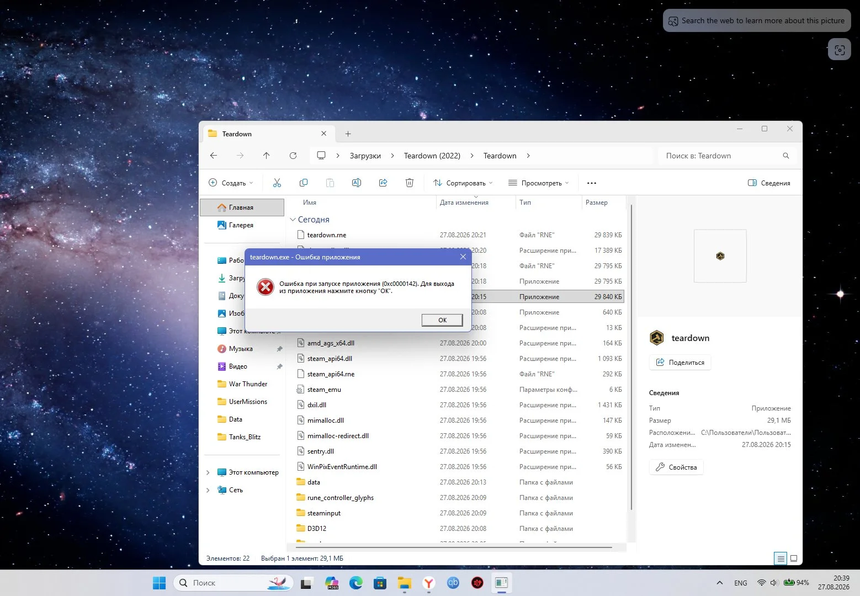Click the Copy icon in toolbar
The image size is (860, 596).
coord(304,183)
